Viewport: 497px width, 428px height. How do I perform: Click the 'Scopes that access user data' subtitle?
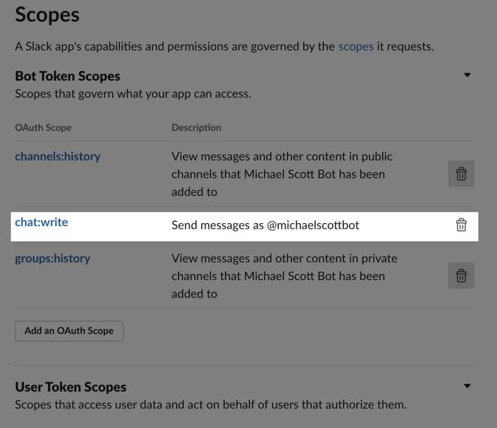coord(211,405)
